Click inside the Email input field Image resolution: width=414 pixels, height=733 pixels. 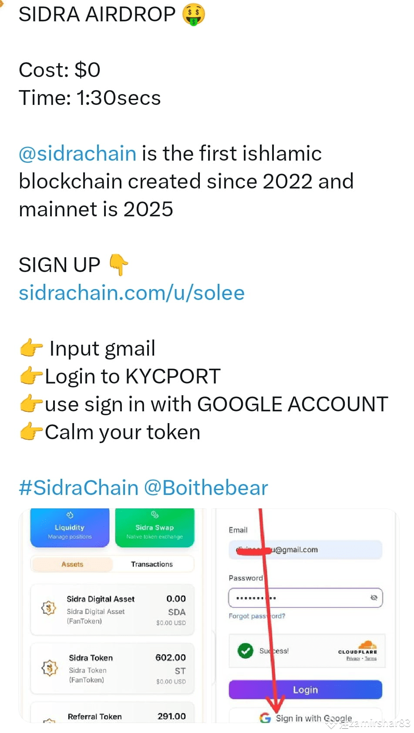[305, 550]
